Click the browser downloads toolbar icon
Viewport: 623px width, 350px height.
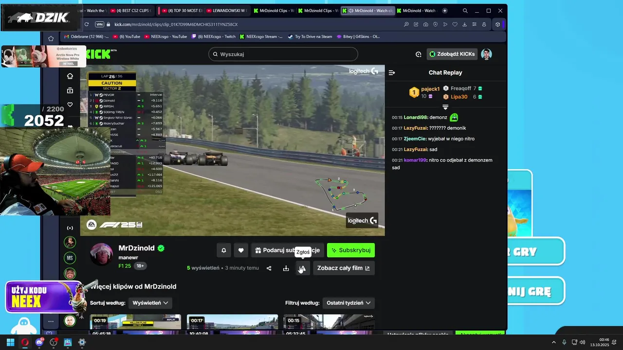pos(464,24)
